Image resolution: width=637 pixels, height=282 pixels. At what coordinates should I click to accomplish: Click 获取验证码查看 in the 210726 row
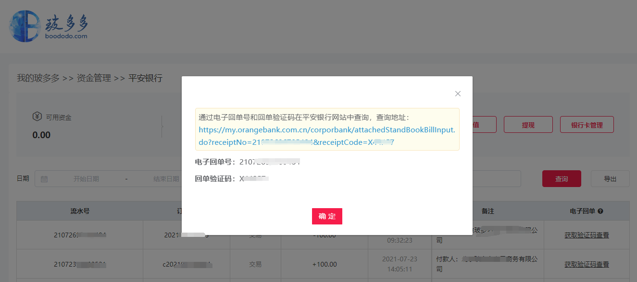(x=587, y=235)
